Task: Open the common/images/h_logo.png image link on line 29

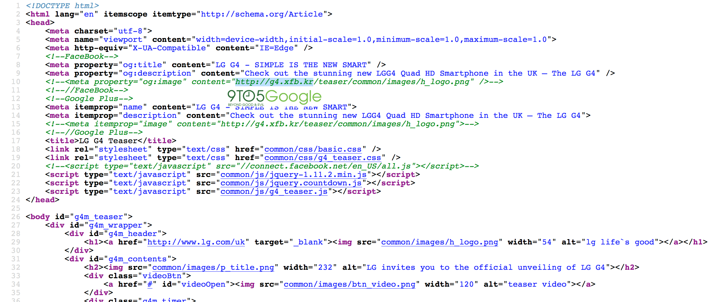Action: tap(440, 242)
